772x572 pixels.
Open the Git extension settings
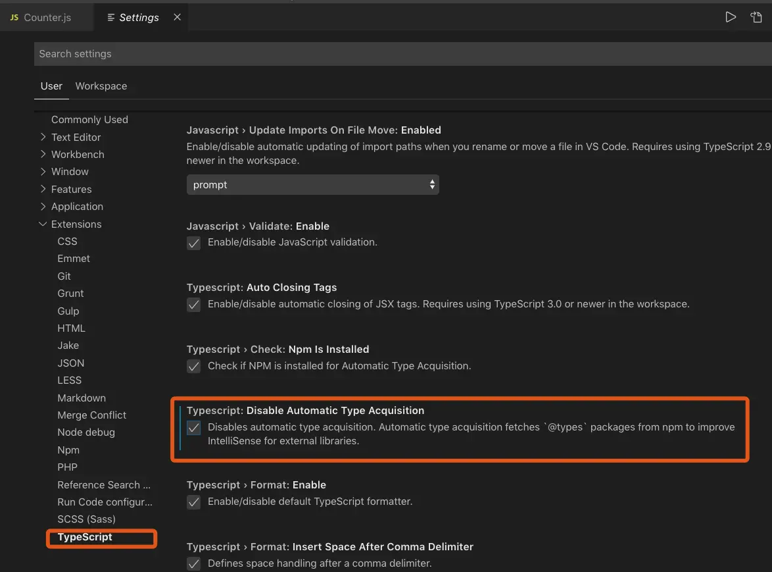(x=64, y=276)
